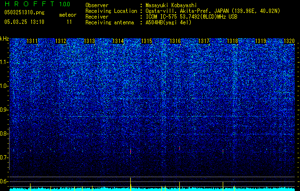
Task: Click the Receiving antenna label
Action: [110, 22]
